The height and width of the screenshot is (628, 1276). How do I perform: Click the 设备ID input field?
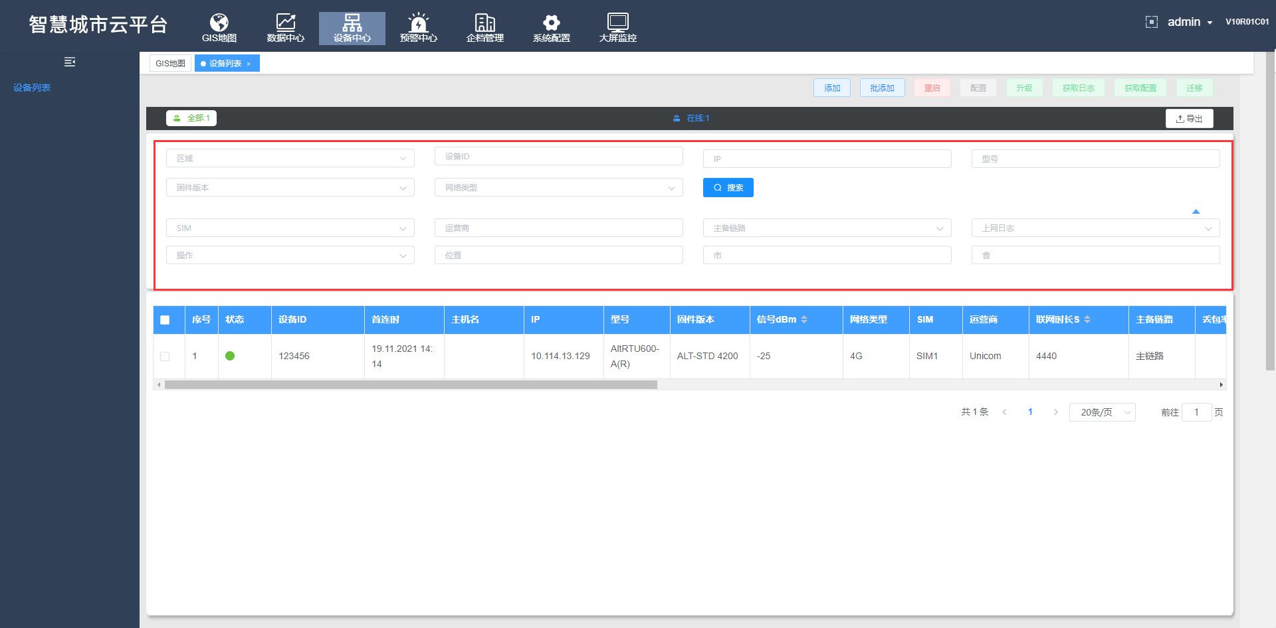point(558,157)
